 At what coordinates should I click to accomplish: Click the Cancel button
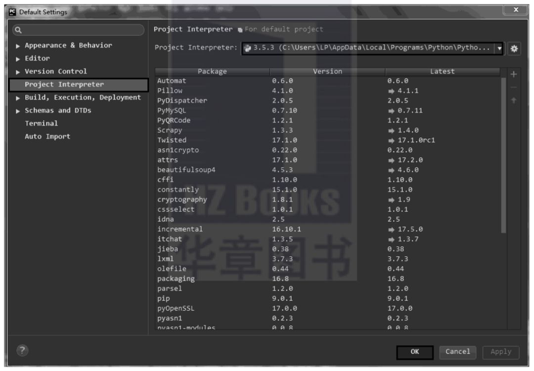pos(457,352)
